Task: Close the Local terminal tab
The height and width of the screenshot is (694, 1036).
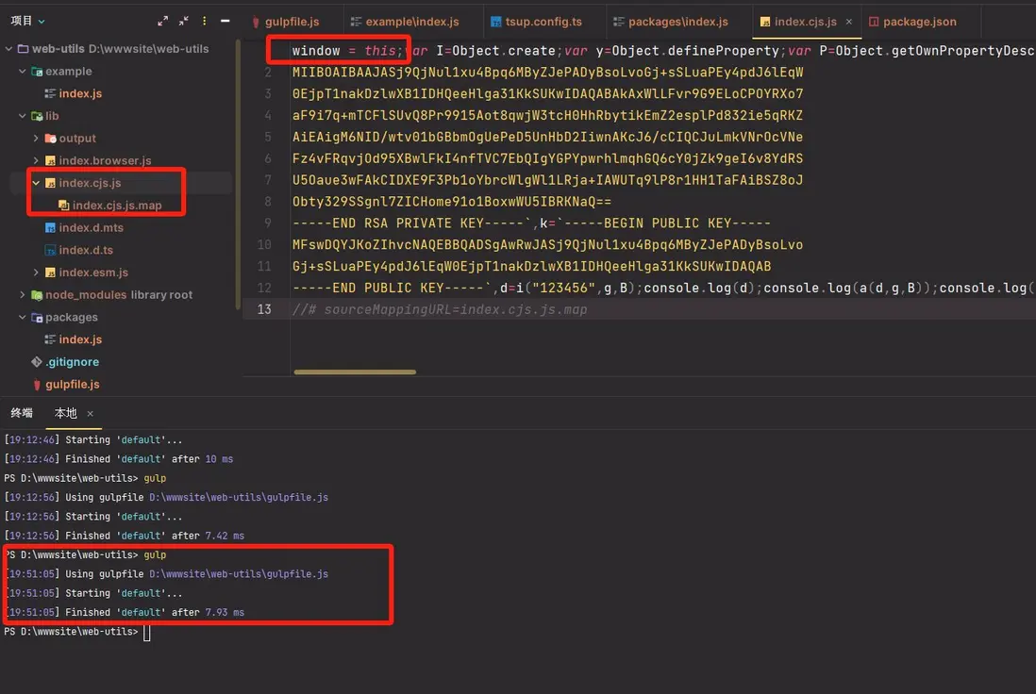Action: [90, 413]
